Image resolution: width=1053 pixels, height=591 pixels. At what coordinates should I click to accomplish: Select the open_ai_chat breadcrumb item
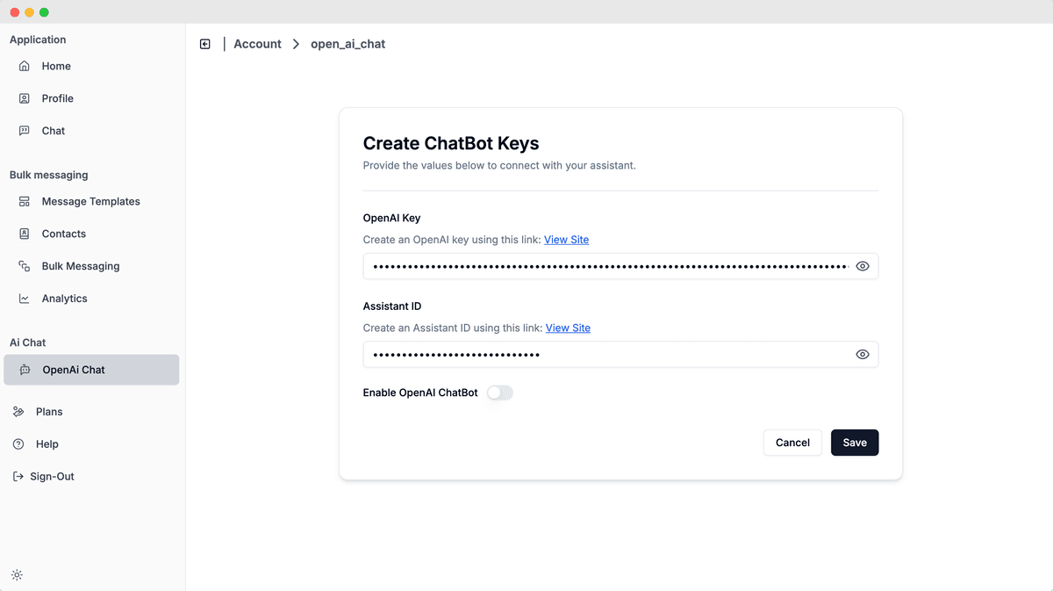point(347,43)
